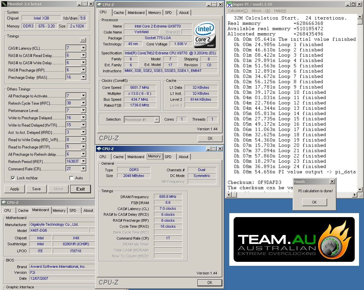The height and width of the screenshot is (290, 364).
Task: Open Help menu in Super PI
Action: point(280,11)
